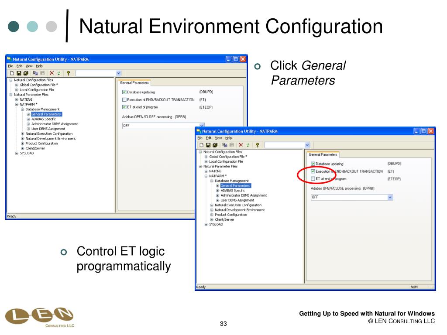
Task: Uncheck Database updating in the back window
Action: click(124, 92)
